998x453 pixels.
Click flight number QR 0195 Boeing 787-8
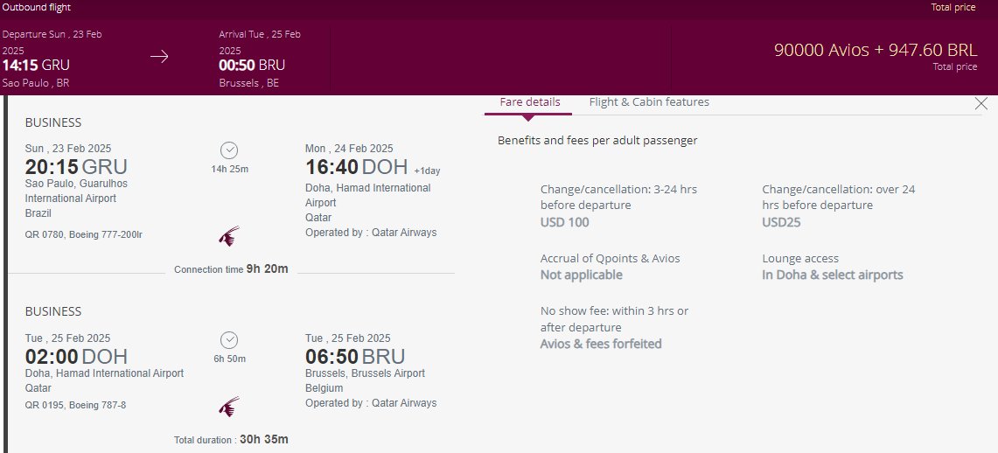point(75,405)
